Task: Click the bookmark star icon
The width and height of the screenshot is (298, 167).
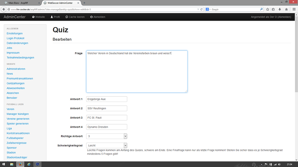Action: (x=268, y=9)
